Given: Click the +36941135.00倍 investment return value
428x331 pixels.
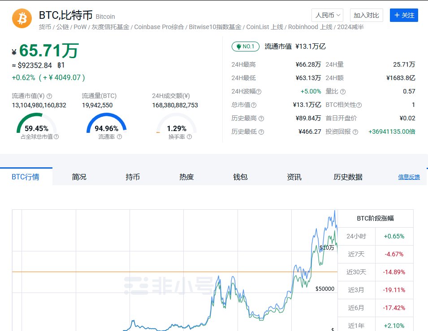Looking at the screenshot, I should (x=392, y=132).
